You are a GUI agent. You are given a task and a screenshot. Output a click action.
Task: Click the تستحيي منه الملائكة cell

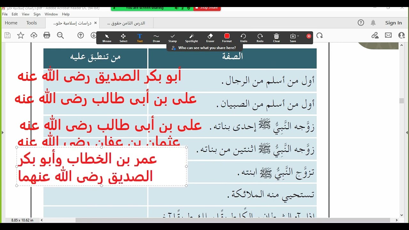click(233, 195)
